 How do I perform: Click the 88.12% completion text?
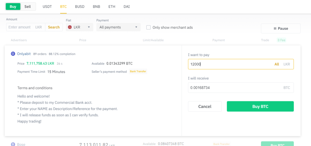click(x=62, y=54)
